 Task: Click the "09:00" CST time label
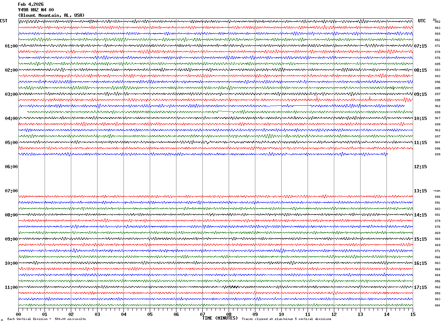coord(11,239)
